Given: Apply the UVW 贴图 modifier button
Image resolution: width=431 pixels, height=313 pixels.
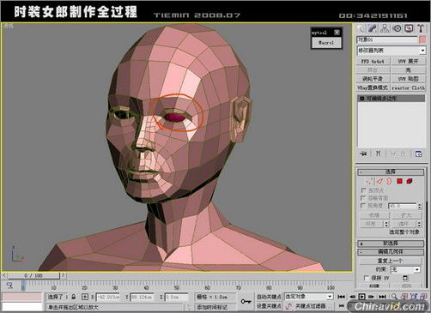Looking at the screenshot, I should (x=409, y=79).
